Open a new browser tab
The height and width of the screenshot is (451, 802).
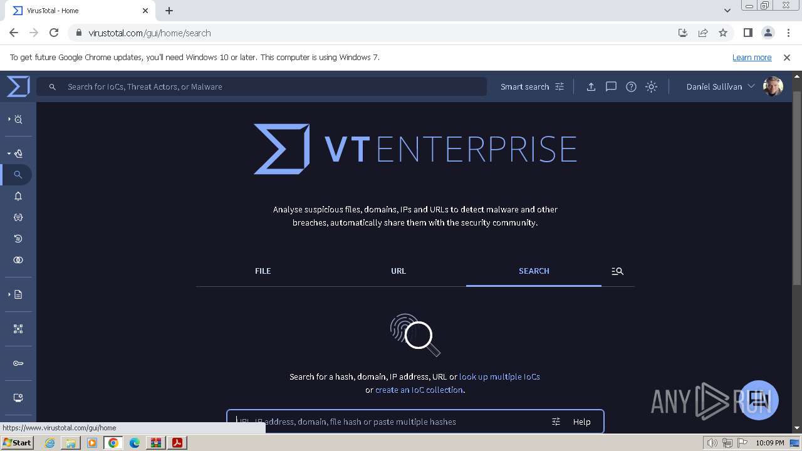[169, 11]
